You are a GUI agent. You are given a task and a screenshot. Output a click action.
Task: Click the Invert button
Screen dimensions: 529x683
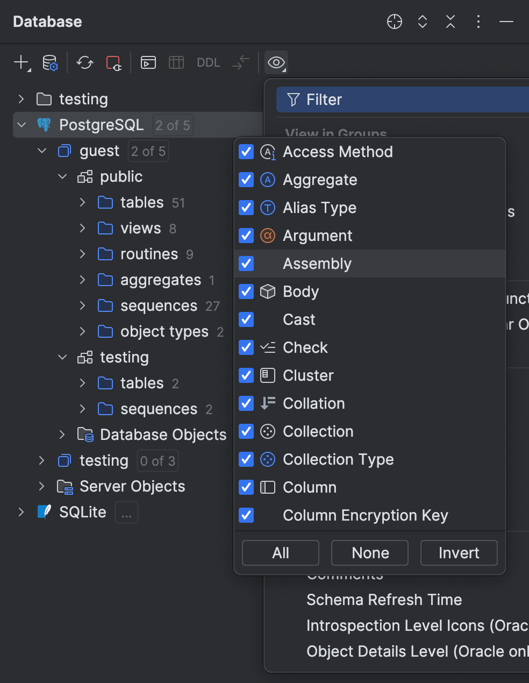(x=459, y=553)
